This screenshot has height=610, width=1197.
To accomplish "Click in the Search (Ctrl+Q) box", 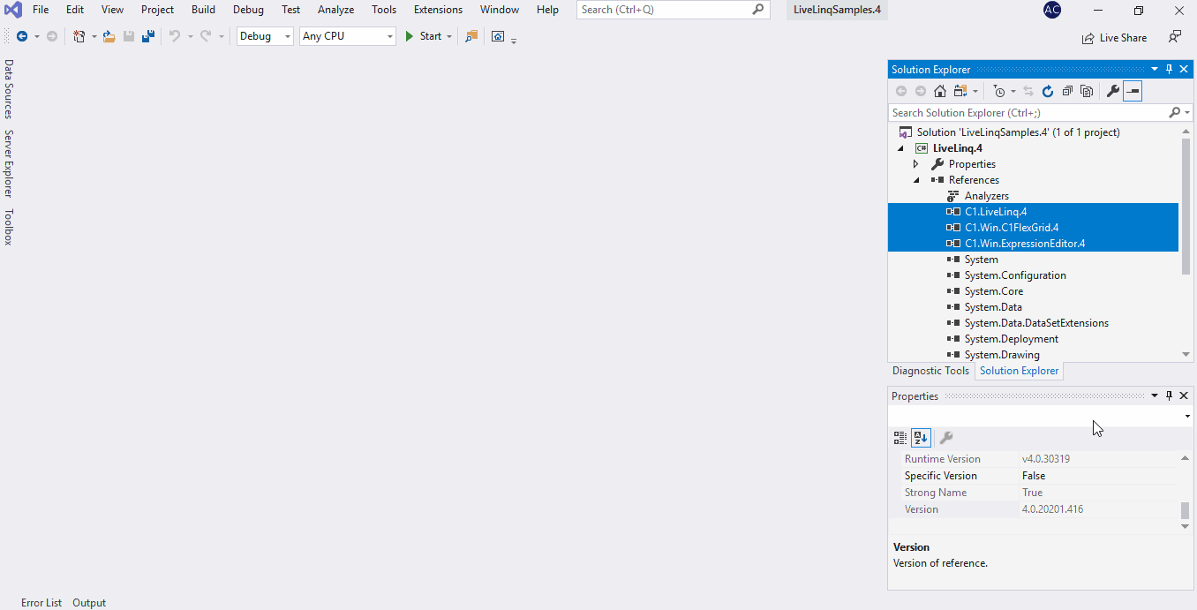I will pos(673,10).
